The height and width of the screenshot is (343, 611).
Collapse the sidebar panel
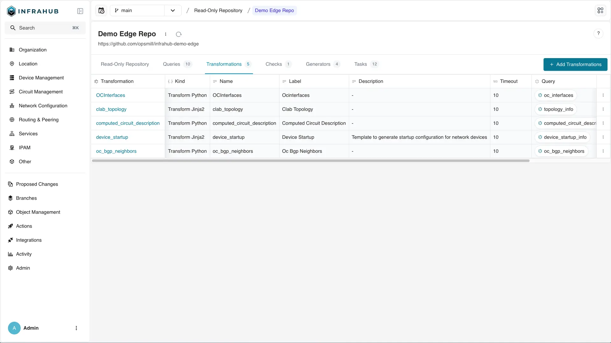[x=80, y=11]
